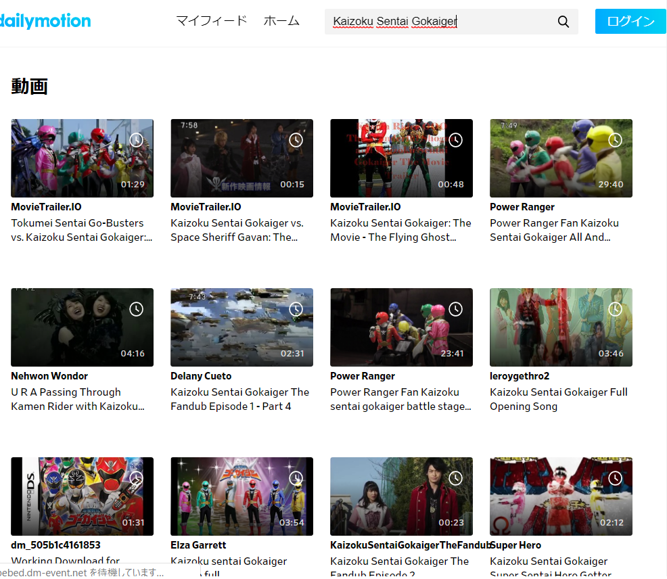Visit leroygethro2 channel
Viewport: 667px width, 579px height.
520,376
